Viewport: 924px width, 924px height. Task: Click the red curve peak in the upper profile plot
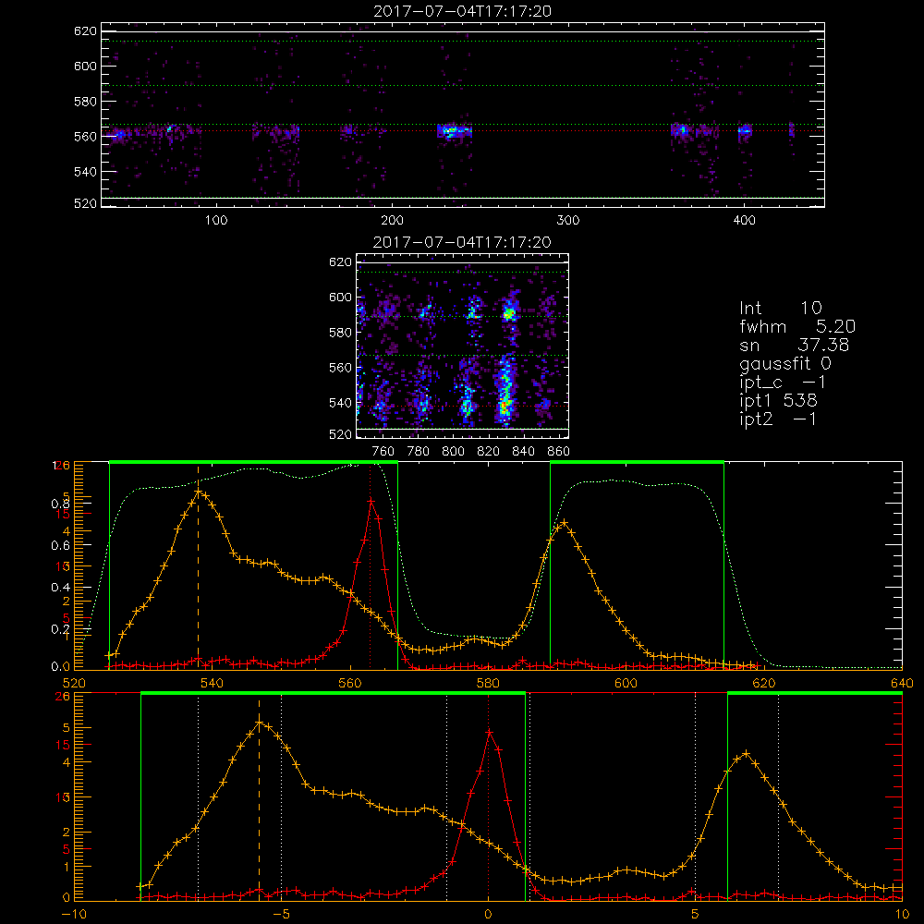coord(371,500)
